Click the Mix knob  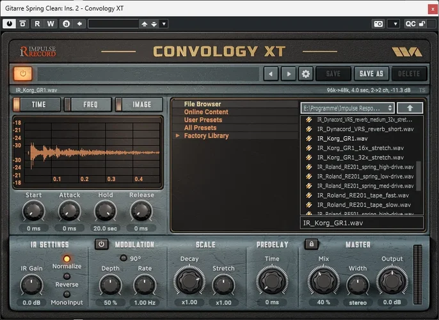324,280
